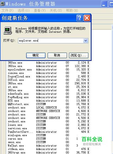113x154 pixels.
Task: Click the help question mark button
Action: (80, 18)
